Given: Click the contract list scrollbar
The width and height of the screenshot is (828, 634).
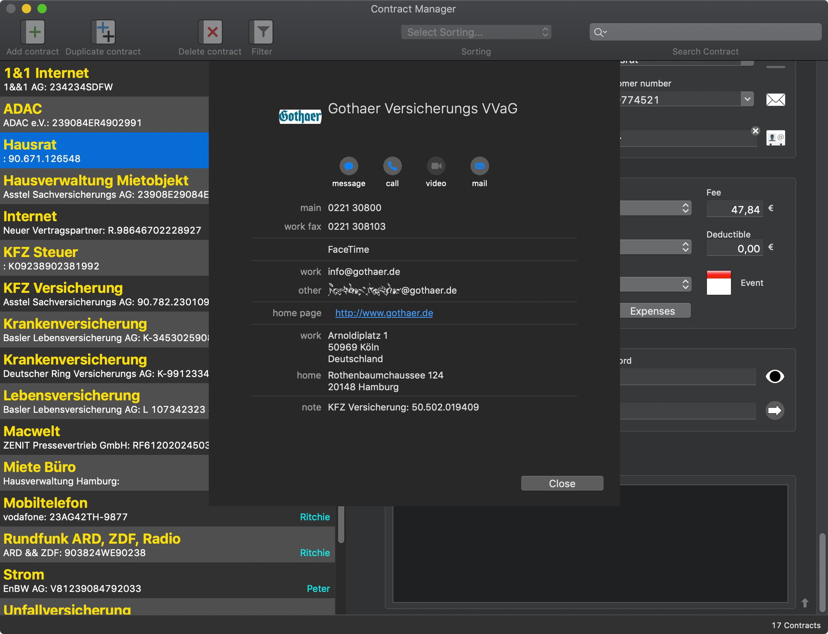Looking at the screenshot, I should (x=341, y=525).
